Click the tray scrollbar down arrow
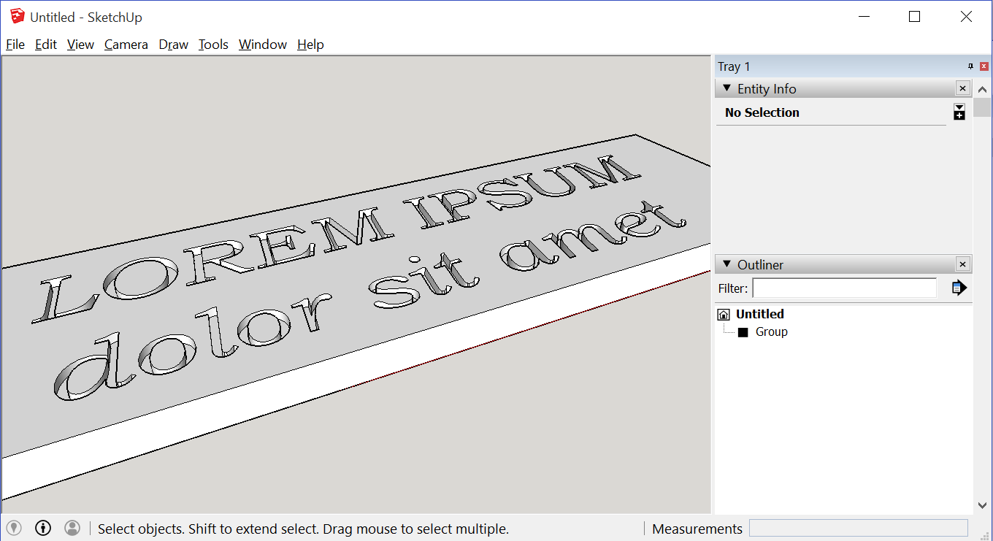The width and height of the screenshot is (993, 541). (983, 505)
